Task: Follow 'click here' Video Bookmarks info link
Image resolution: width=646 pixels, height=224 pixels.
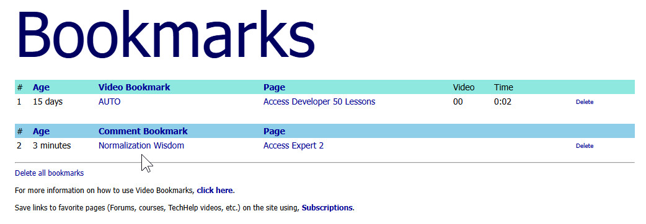Action: point(215,191)
